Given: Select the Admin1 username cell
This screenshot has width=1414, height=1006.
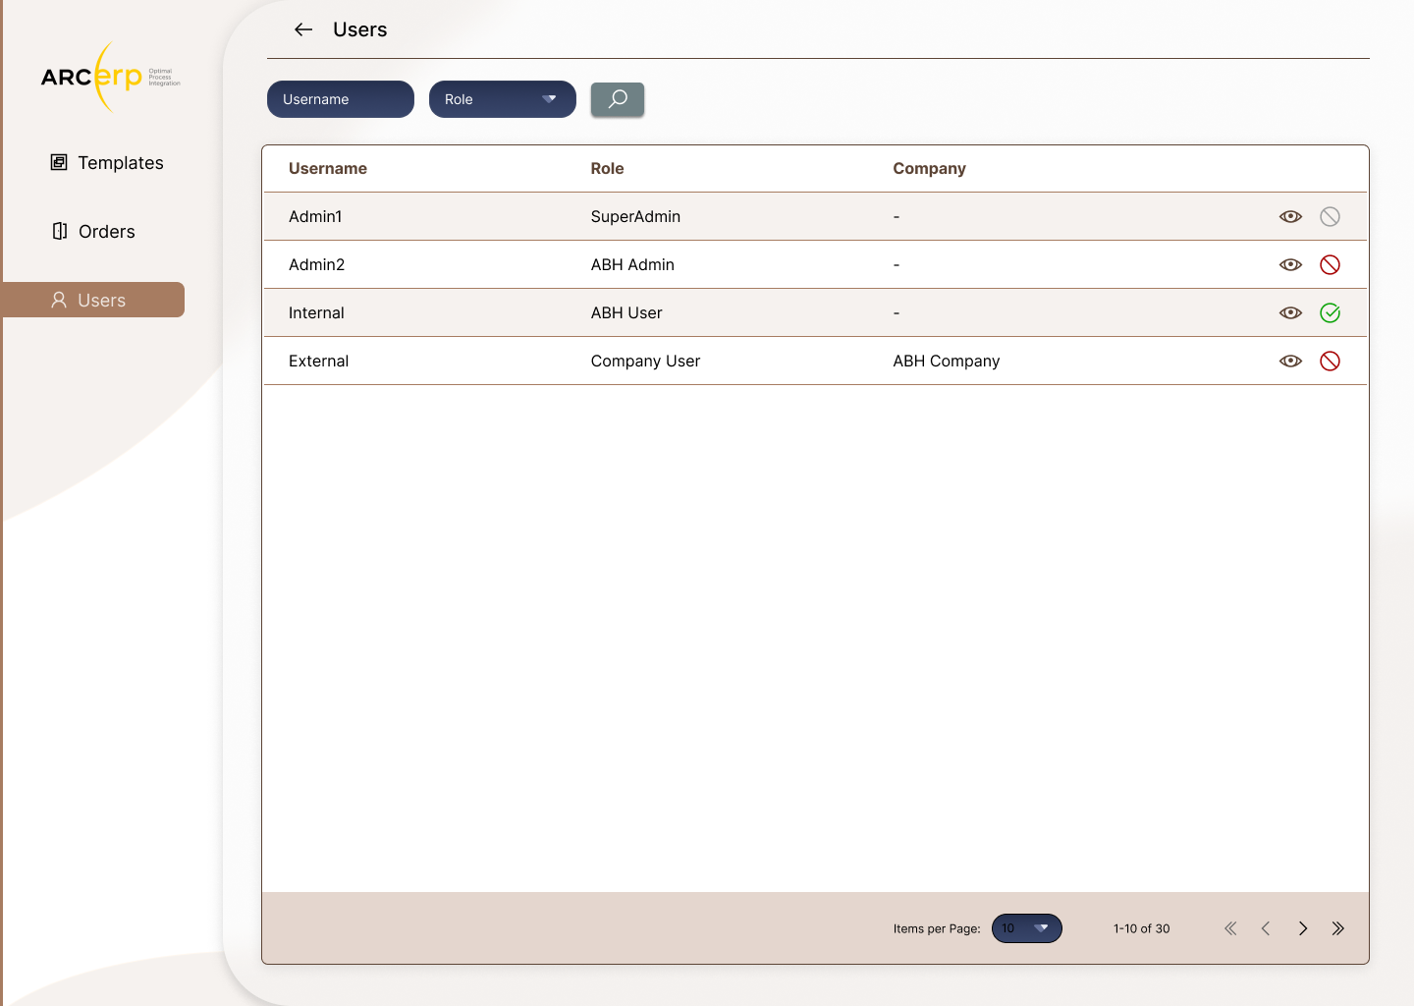Looking at the screenshot, I should pos(315,216).
